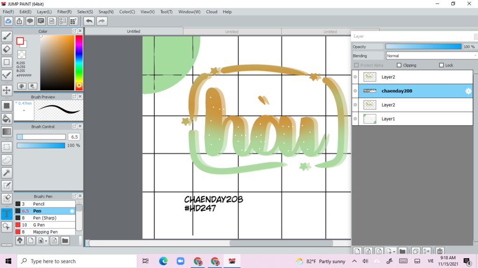Click the export share toolbar icon
Screen dimensions: 478x268
(19, 21)
